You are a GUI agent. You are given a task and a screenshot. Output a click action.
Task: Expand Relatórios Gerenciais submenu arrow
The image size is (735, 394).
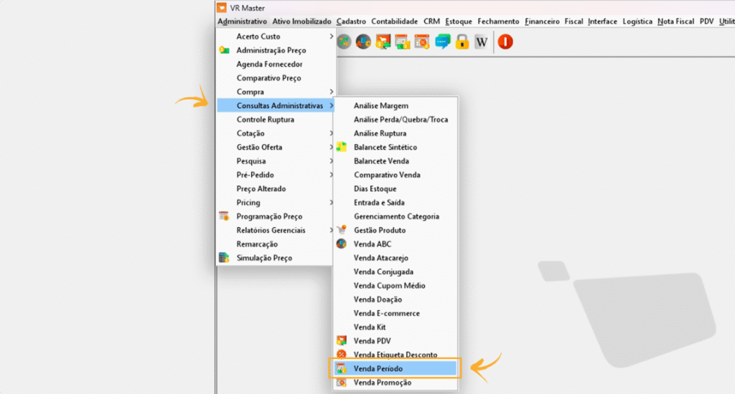tap(331, 230)
